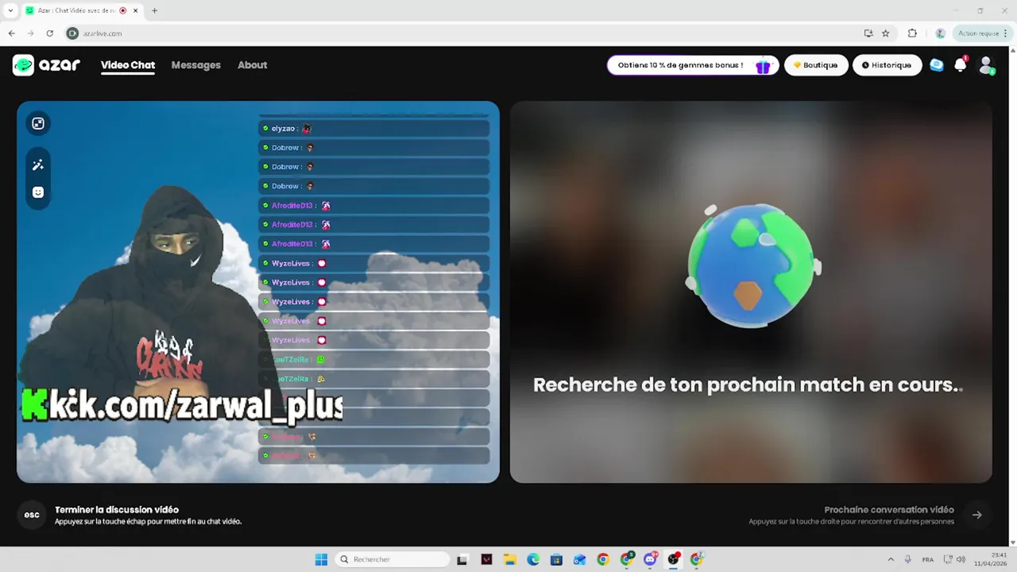1017x572 pixels.
Task: Click the elyzao chat message row
Action: click(x=373, y=129)
